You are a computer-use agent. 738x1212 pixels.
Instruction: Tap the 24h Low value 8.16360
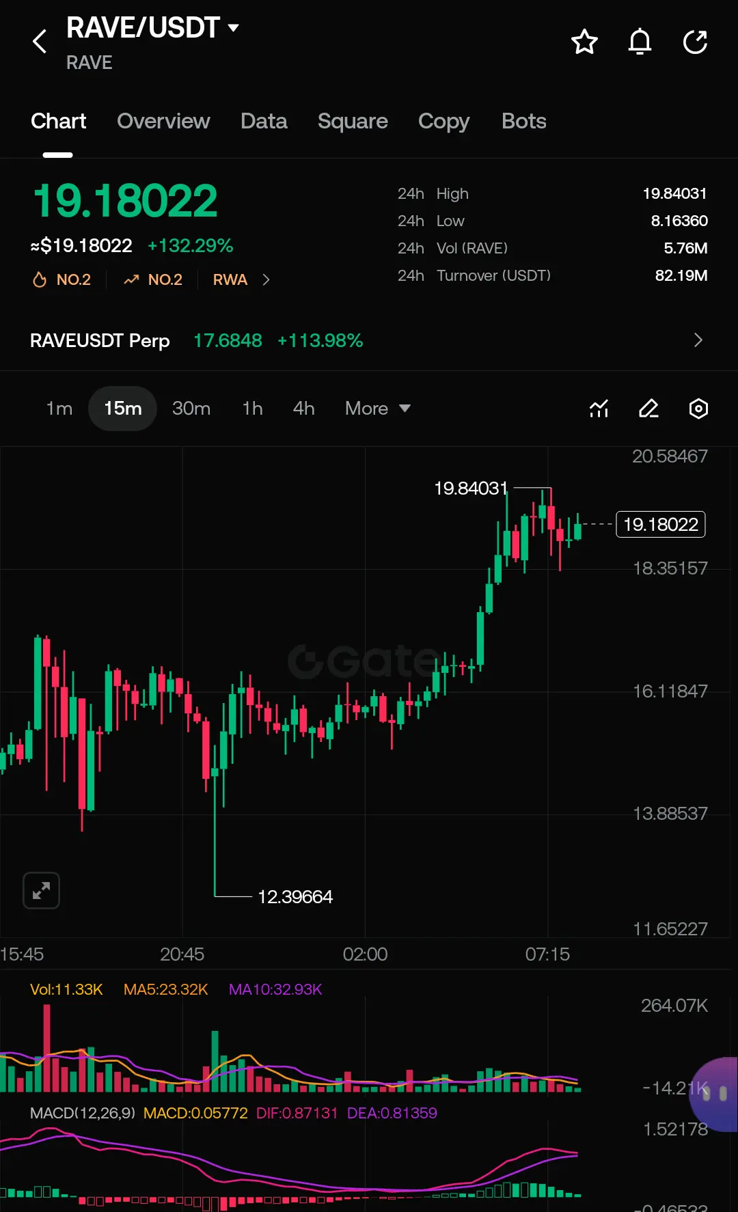click(679, 221)
